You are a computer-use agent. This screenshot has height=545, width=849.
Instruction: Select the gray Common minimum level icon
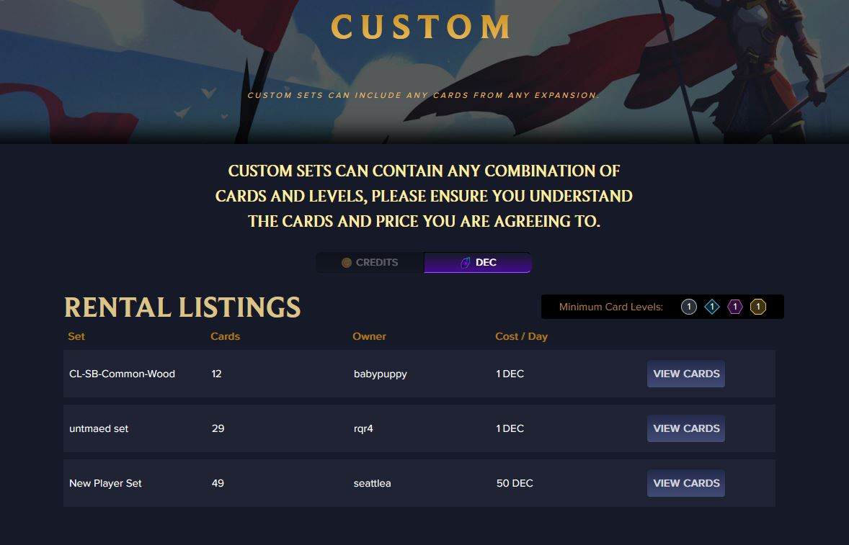[689, 307]
